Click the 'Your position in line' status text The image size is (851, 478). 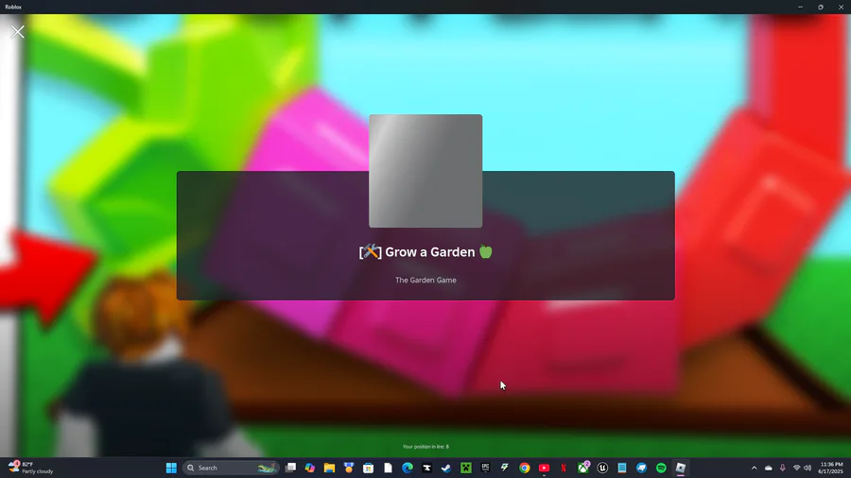[425, 447]
